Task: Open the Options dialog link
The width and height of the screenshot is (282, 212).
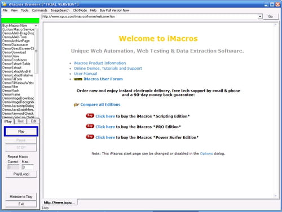Action: (206, 154)
